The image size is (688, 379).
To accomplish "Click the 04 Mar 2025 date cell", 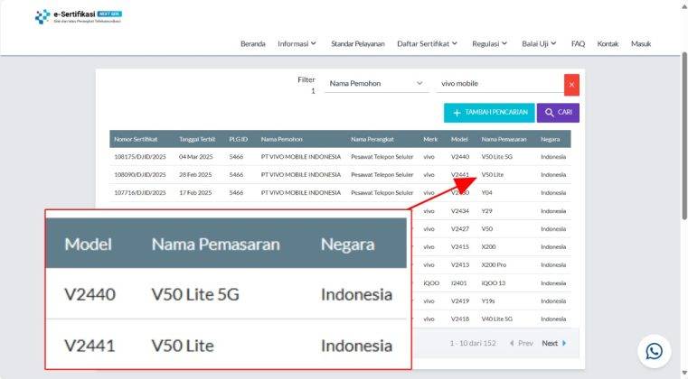I will (x=195, y=156).
